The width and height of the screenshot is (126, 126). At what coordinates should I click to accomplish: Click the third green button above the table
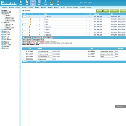[x=115, y=11]
